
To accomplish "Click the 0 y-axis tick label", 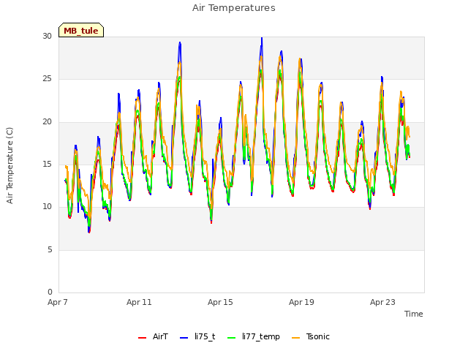I will tap(50, 292).
